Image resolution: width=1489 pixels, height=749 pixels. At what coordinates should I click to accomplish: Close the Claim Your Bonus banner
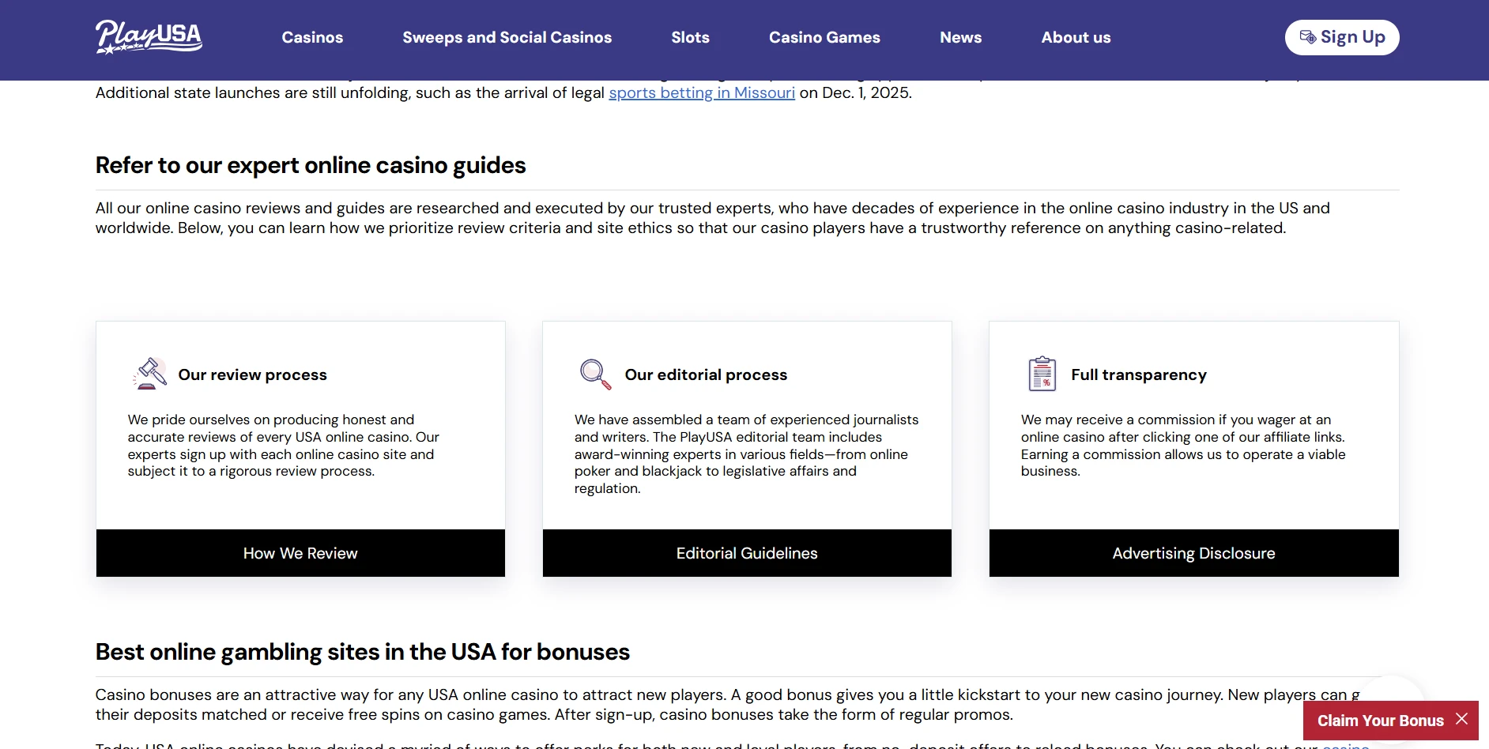pos(1461,719)
